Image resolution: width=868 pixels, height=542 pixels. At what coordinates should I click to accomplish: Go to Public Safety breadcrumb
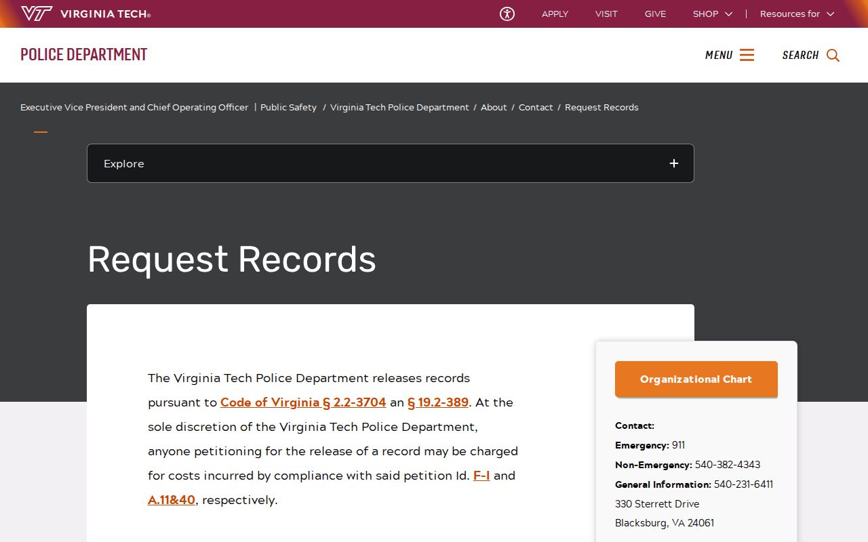tap(288, 107)
